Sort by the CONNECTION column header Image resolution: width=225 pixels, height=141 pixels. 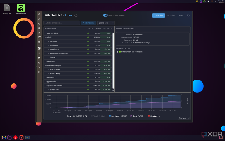tap(50, 28)
